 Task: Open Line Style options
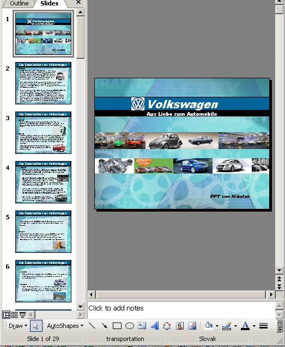[x=264, y=326]
